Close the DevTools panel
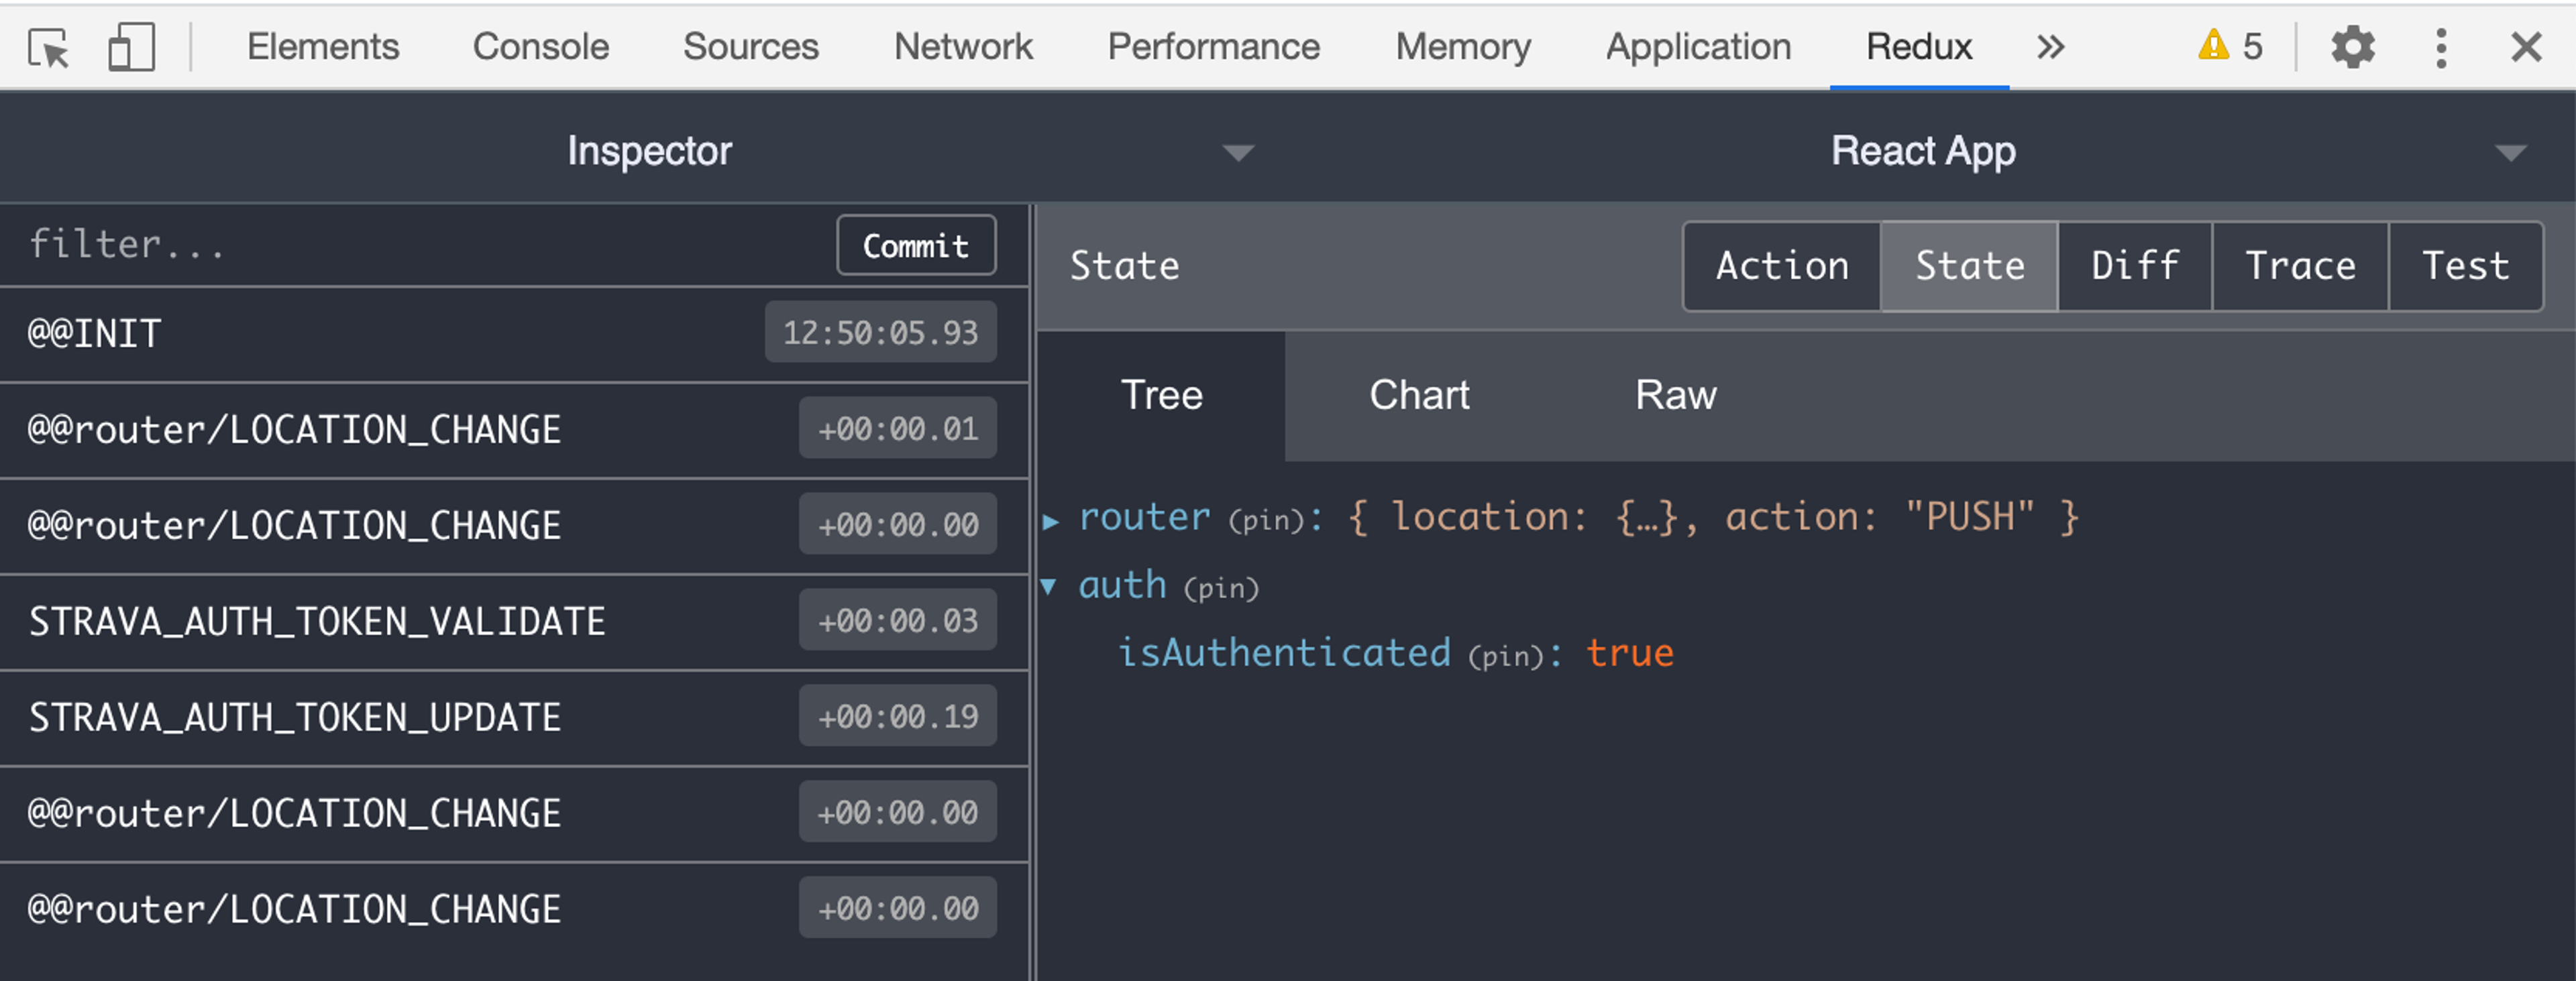The width and height of the screenshot is (2576, 981). coord(2526,47)
